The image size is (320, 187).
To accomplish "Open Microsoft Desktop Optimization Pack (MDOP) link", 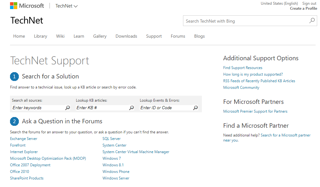I will tap(48, 158).
